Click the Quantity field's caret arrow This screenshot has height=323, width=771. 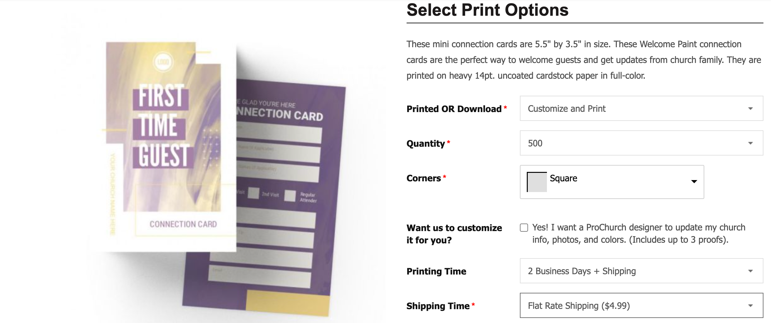point(751,143)
